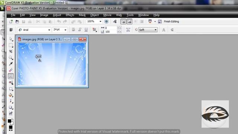Click the Print icon
238x134 pixels.
point(30,22)
